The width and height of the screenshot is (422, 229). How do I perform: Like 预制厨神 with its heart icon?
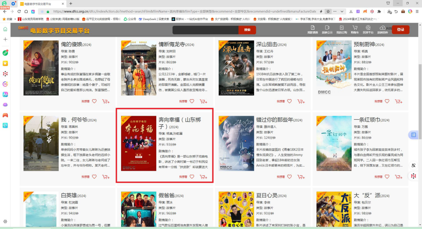387,101
